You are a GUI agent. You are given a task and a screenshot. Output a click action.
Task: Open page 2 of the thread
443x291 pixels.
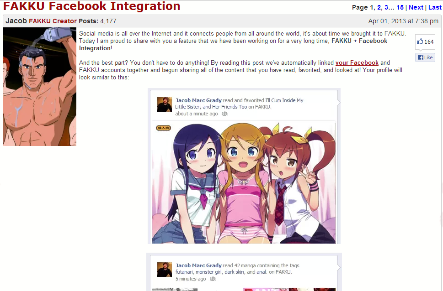[x=379, y=8]
